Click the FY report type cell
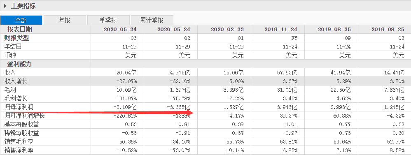The height and width of the screenshot is (155, 411). pyautogui.click(x=278, y=38)
